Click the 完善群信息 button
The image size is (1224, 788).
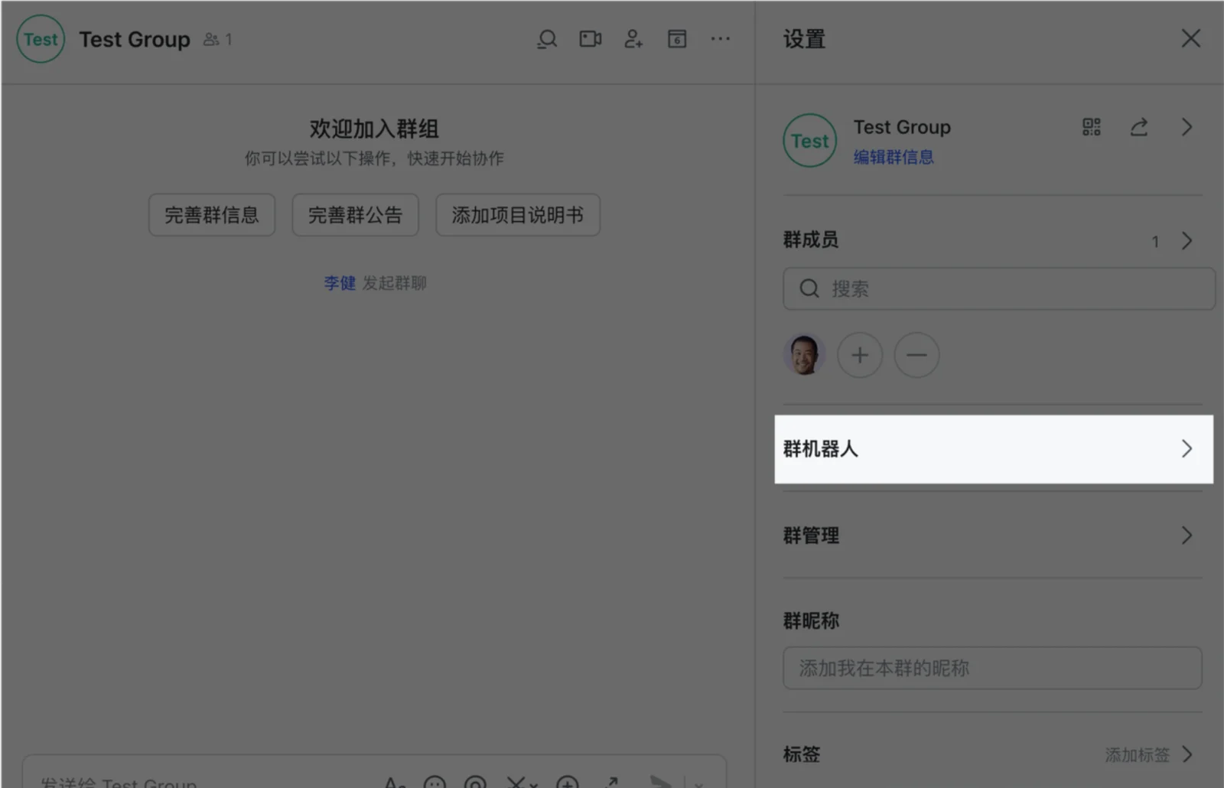pyautogui.click(x=212, y=215)
